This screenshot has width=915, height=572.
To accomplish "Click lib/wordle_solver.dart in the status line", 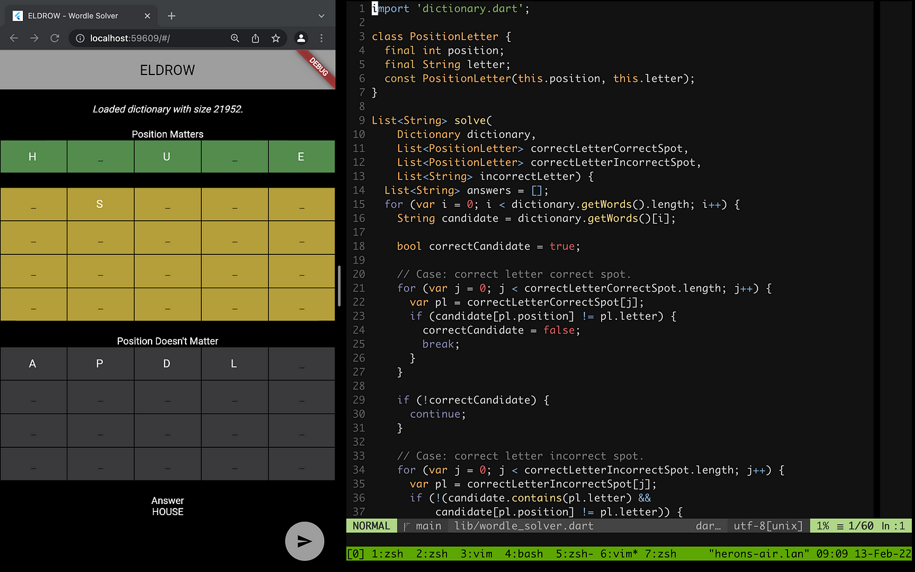I will [524, 526].
